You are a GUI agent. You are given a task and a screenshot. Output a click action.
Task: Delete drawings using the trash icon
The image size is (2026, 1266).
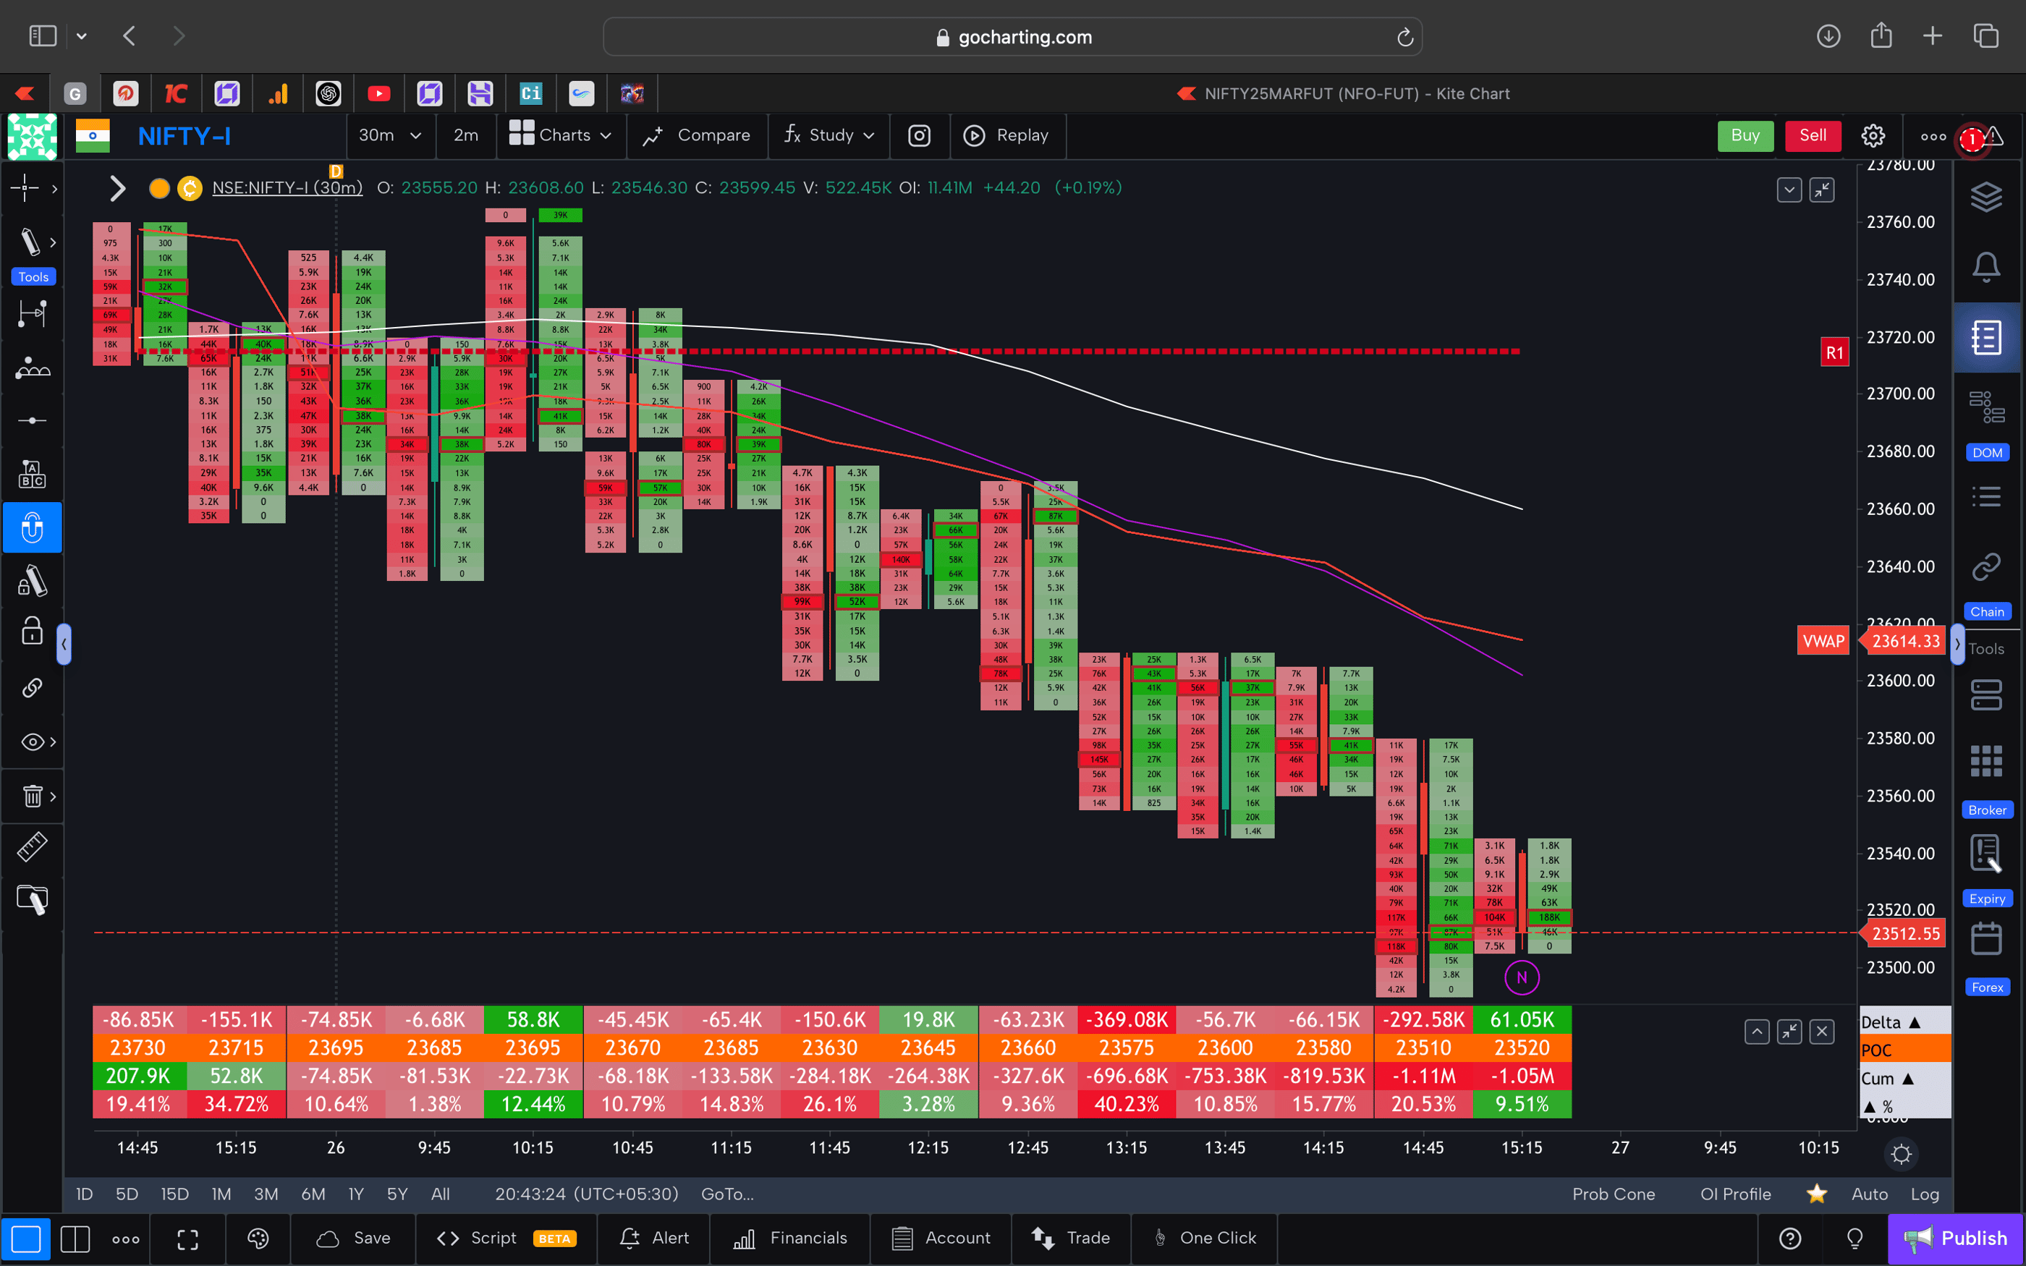coord(32,796)
